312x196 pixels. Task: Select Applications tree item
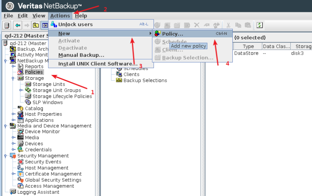[39, 120]
